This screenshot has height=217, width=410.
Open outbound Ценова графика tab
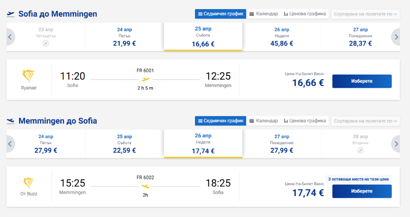click(x=305, y=14)
